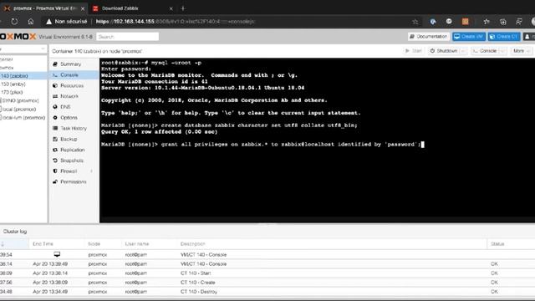Image resolution: width=535 pixels, height=301 pixels.
Task: Select container 170 (plex) in tree
Action: pyautogui.click(x=12, y=92)
